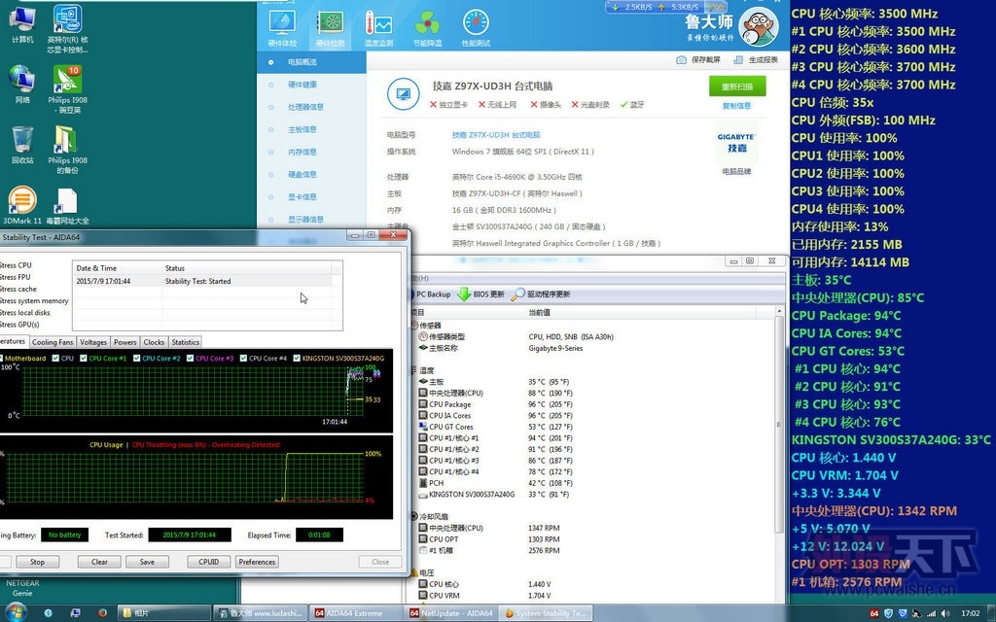Open the 回收站 recycle bin icon

point(22,145)
